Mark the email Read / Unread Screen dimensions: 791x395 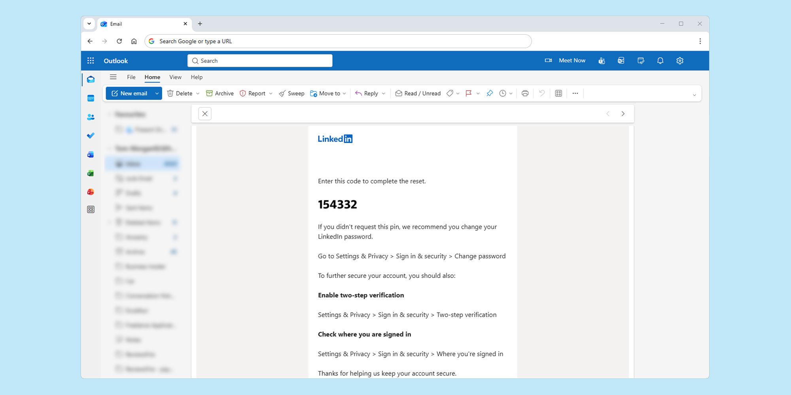click(418, 93)
